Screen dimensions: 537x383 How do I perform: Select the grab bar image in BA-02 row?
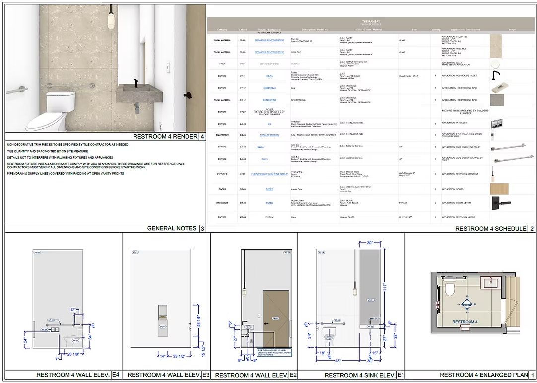point(508,147)
